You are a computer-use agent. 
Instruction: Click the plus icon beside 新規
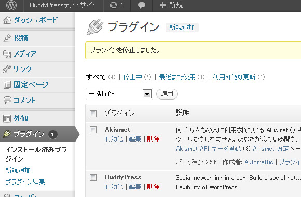tap(162, 5)
